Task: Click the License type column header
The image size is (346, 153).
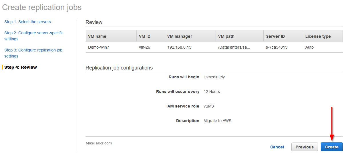Action: [x=323, y=36]
